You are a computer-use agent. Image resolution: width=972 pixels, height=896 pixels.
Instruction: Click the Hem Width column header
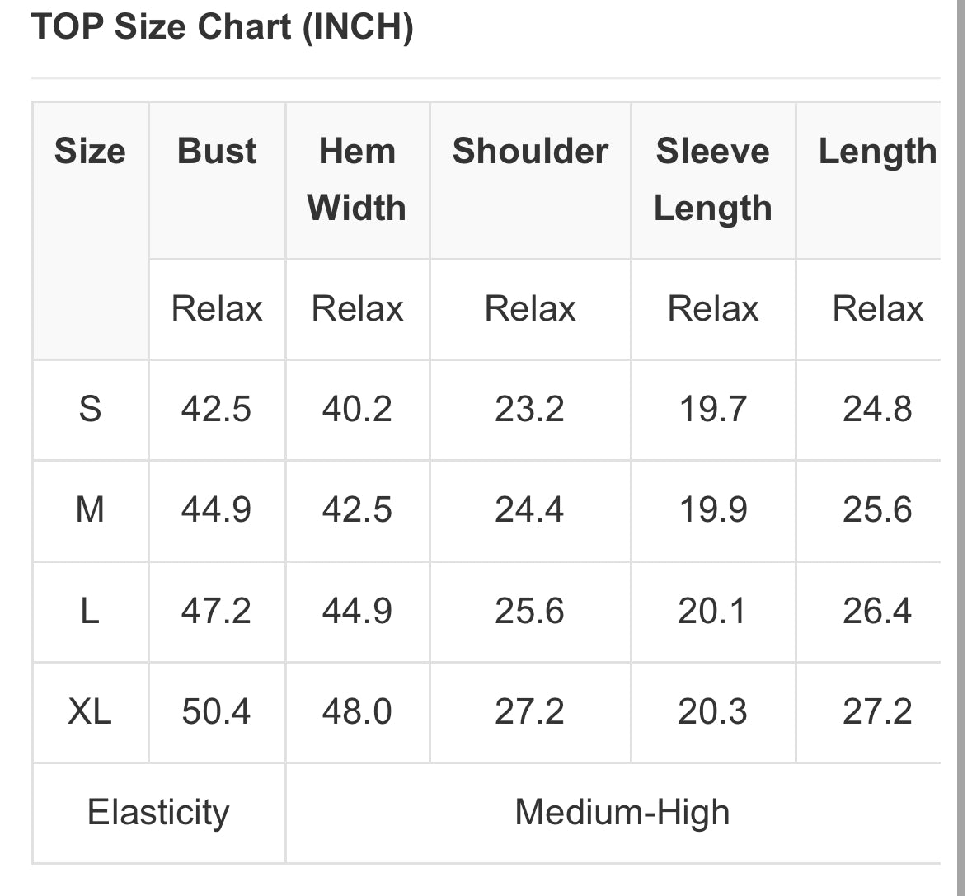coord(357,180)
